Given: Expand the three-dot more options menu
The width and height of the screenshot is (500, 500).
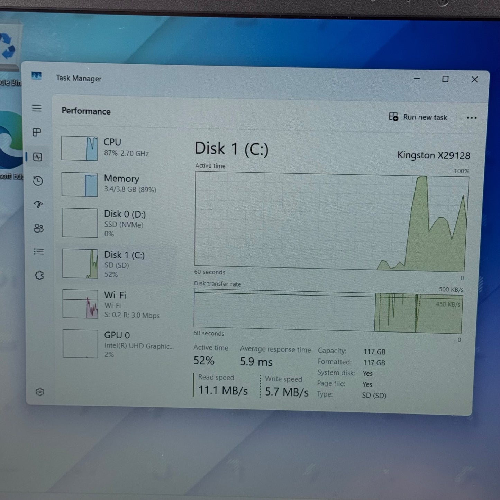Looking at the screenshot, I should (x=471, y=118).
